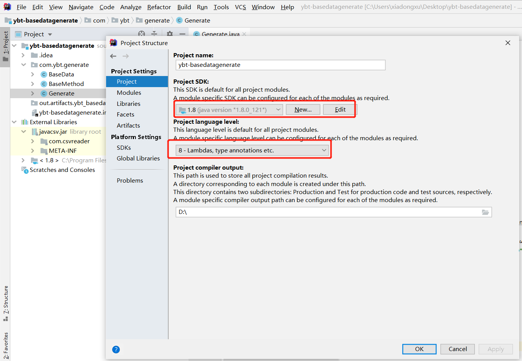The width and height of the screenshot is (522, 361).
Task: Click the collapse all icon in Project panel
Action: (154, 34)
